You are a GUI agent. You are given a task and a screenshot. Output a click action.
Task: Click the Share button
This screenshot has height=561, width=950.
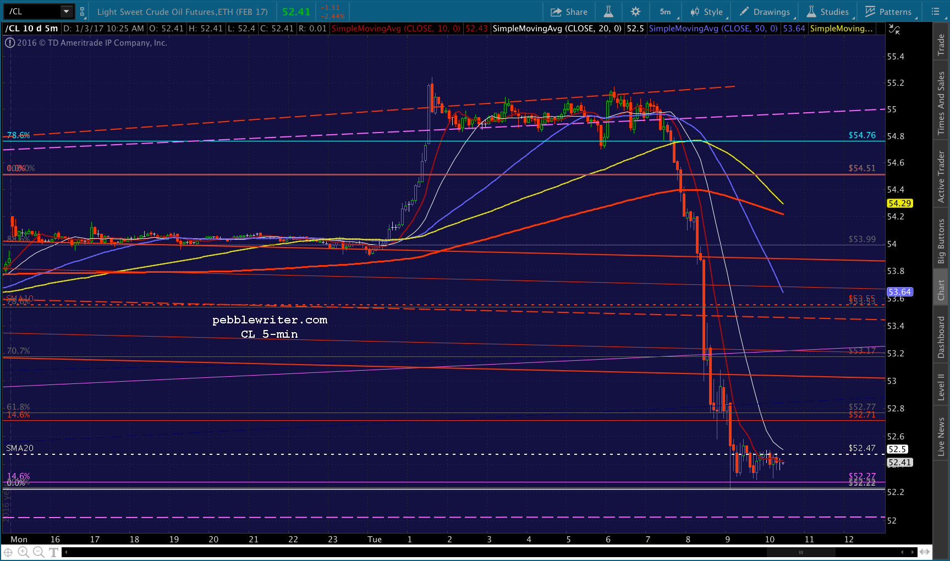coord(569,12)
